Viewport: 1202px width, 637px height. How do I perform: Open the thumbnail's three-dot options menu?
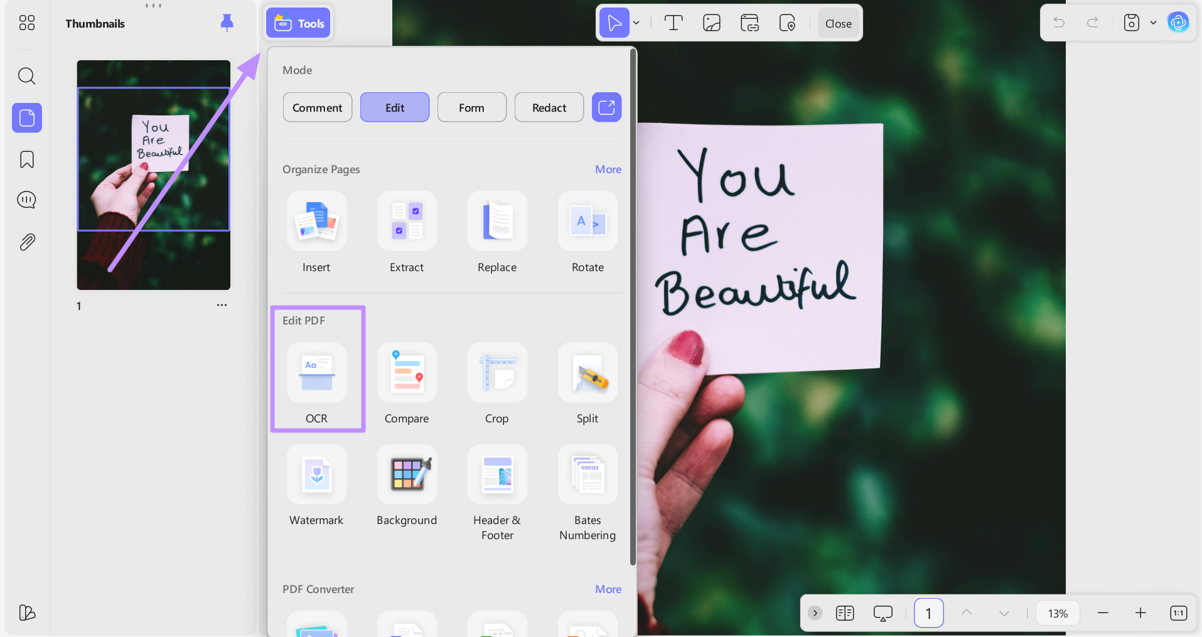click(x=222, y=305)
